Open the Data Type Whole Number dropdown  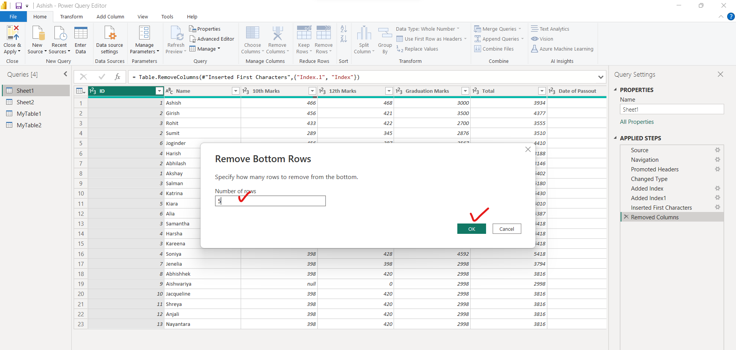tap(458, 29)
